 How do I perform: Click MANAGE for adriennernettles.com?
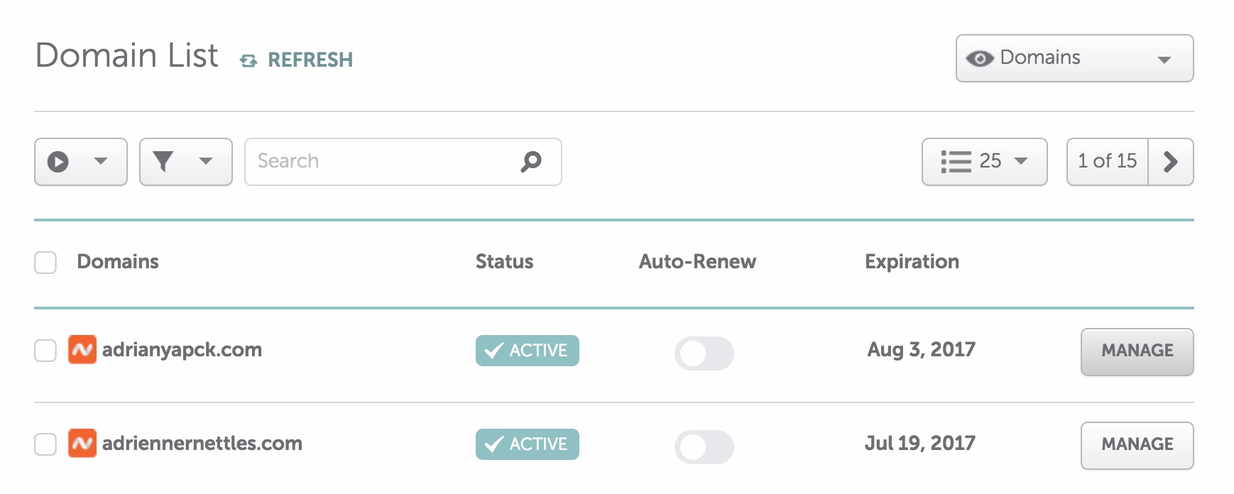tap(1137, 445)
